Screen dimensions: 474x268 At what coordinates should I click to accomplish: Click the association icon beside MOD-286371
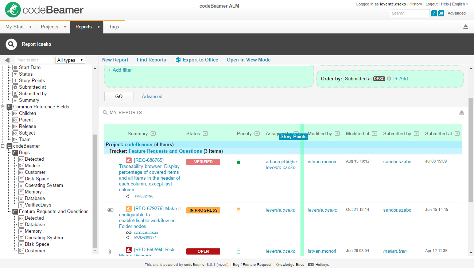[128, 237]
